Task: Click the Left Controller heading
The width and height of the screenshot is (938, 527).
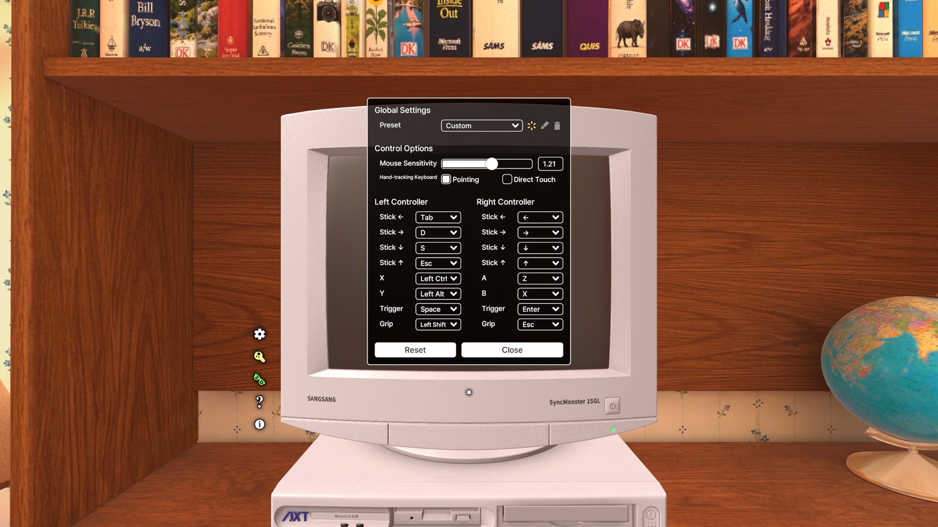Action: [x=401, y=202]
